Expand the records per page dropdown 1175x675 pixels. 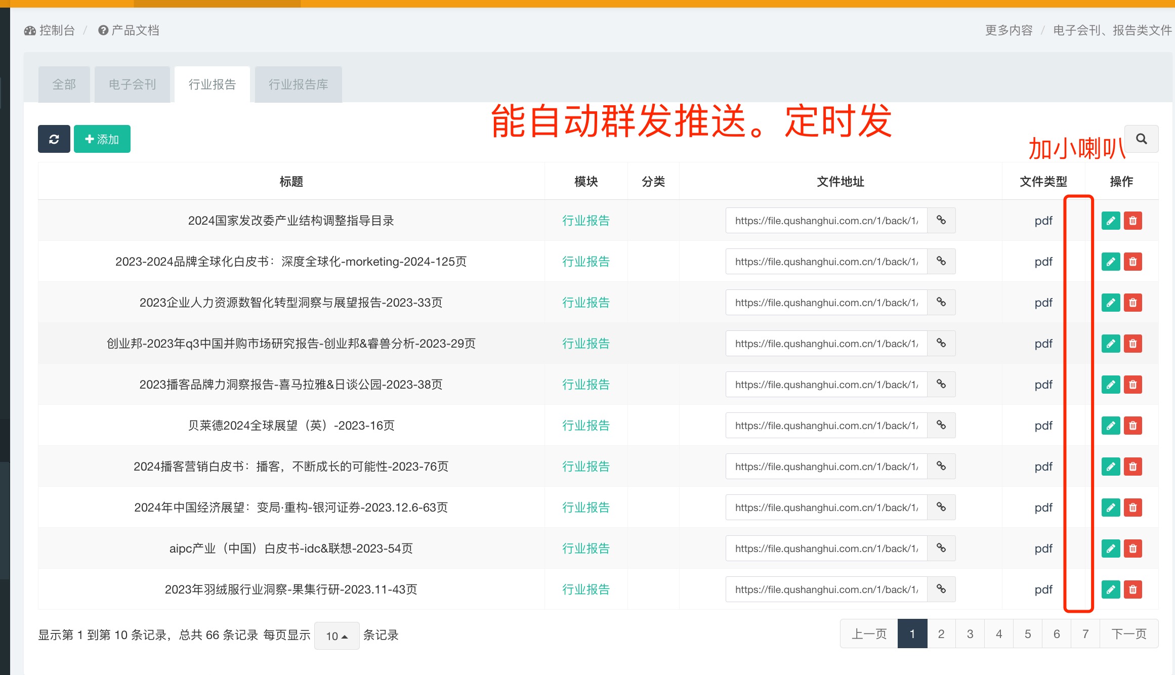(337, 636)
